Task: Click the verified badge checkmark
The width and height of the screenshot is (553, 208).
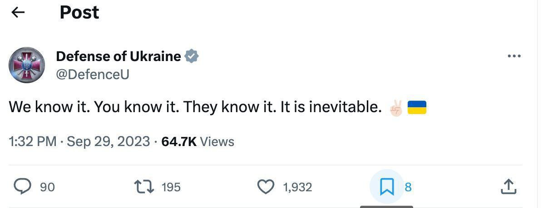Action: pyautogui.click(x=191, y=57)
